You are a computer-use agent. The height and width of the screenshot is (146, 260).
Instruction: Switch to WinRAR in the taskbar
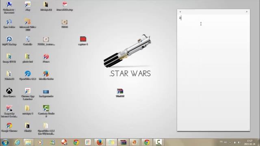pos(123,142)
